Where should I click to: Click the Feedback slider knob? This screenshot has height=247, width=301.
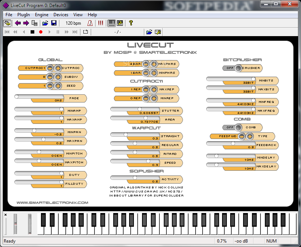point(233,143)
